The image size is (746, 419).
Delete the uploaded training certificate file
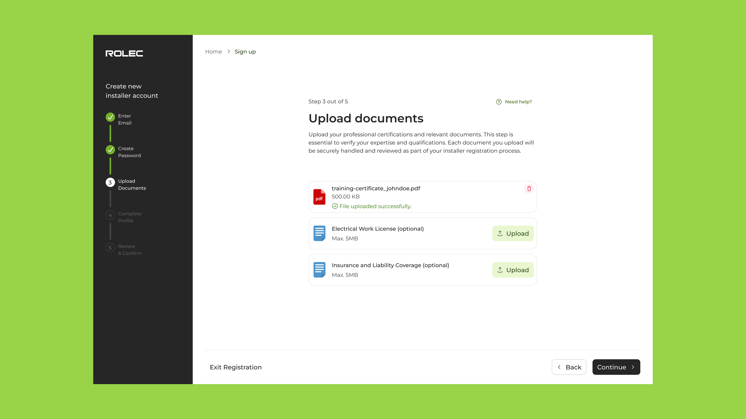529,189
